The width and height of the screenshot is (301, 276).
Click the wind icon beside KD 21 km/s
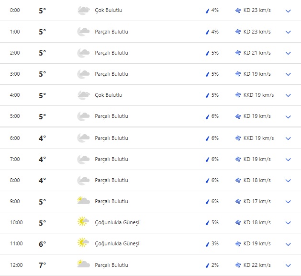pos(238,53)
